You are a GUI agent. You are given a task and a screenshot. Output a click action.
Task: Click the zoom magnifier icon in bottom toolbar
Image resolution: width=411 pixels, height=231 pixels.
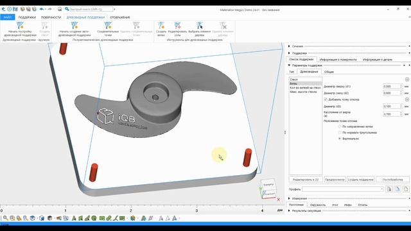pos(5,218)
